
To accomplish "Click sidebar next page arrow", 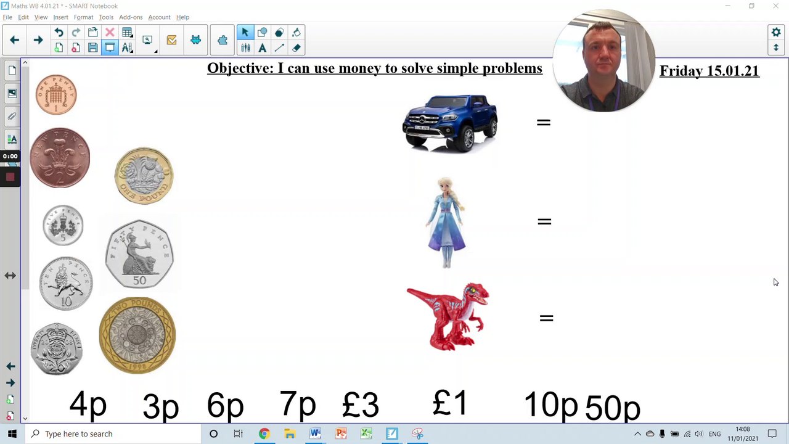I will pyautogui.click(x=10, y=382).
